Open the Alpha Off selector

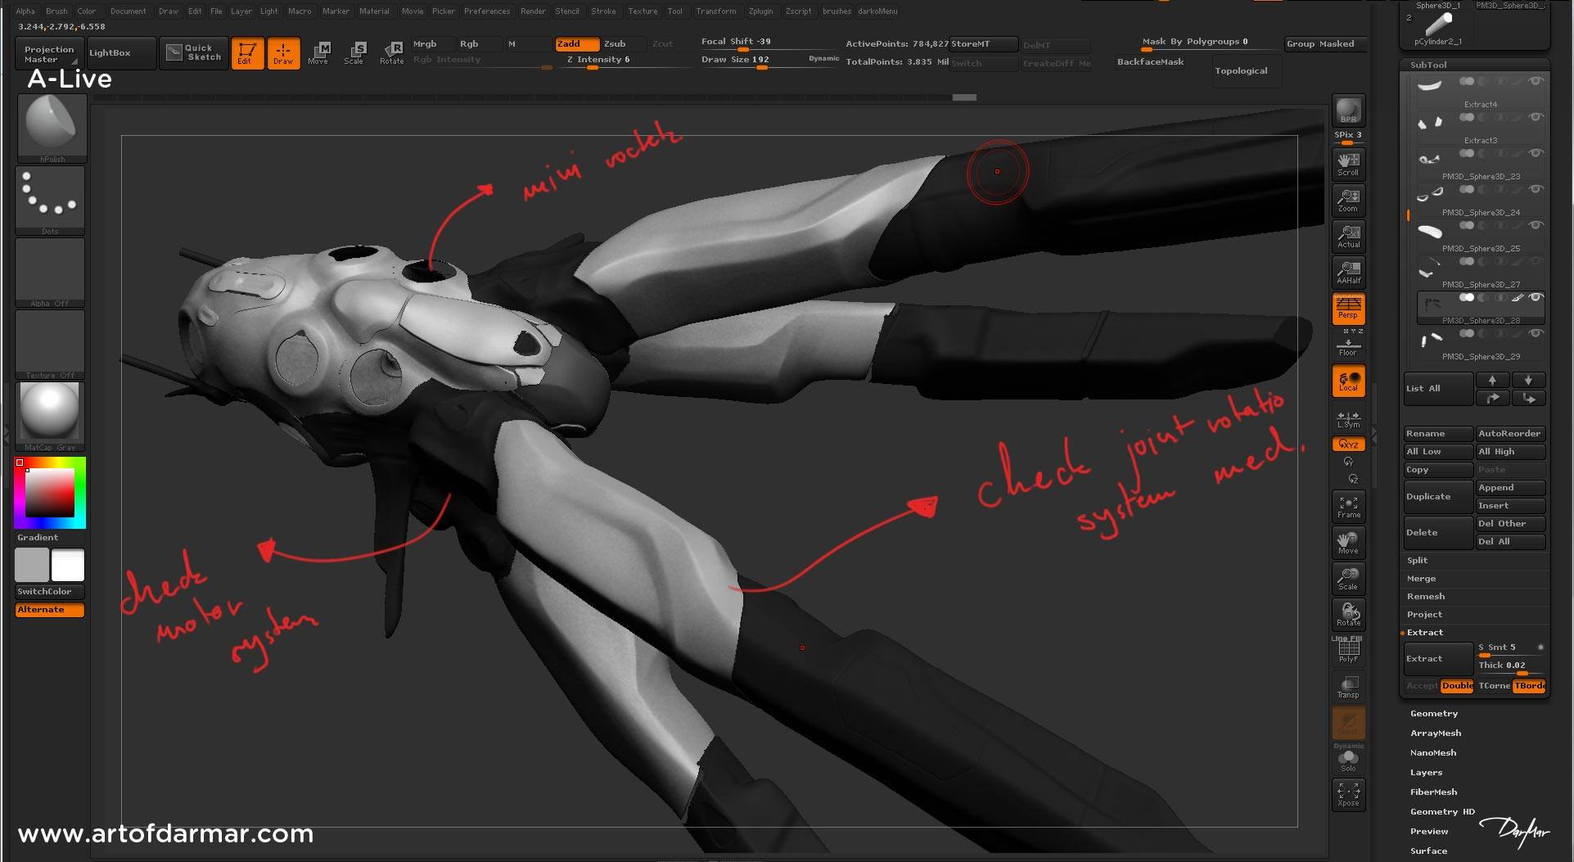pos(50,273)
